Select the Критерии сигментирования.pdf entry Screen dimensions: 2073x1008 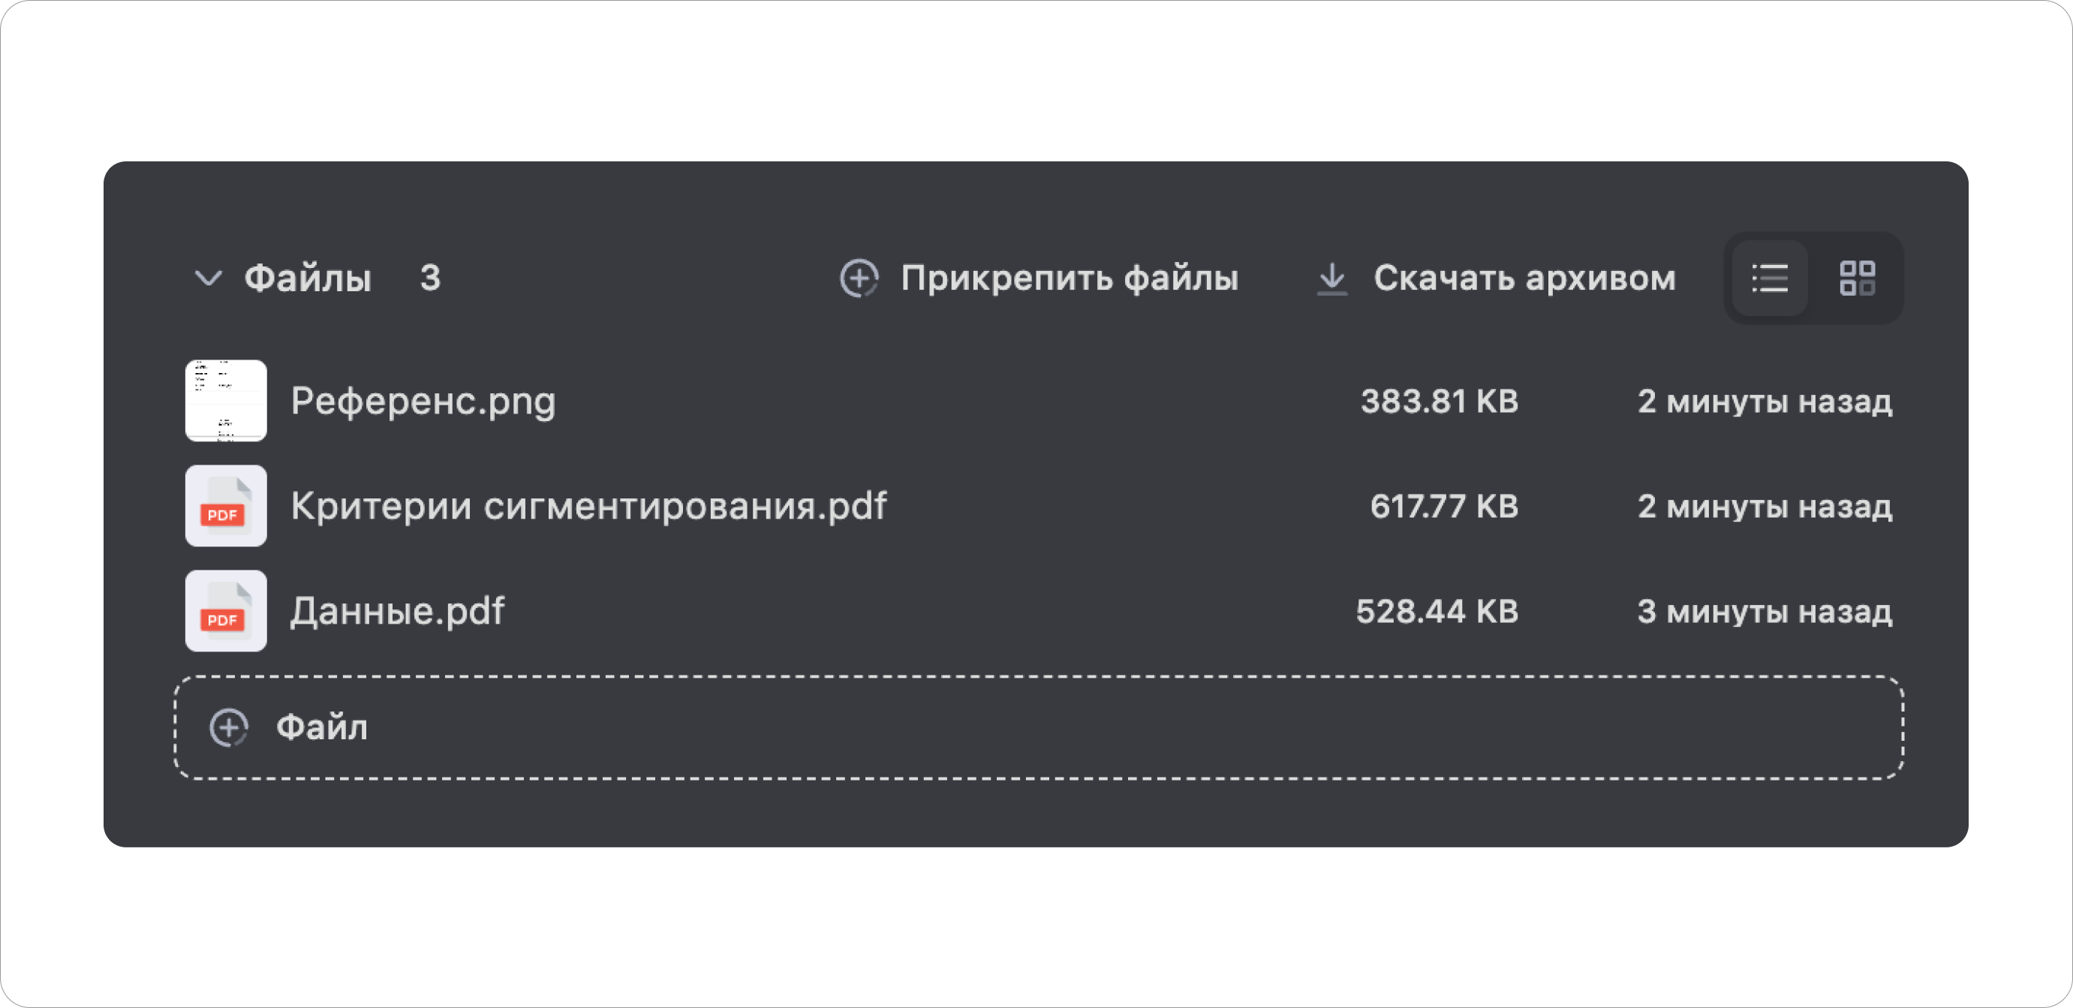(590, 506)
